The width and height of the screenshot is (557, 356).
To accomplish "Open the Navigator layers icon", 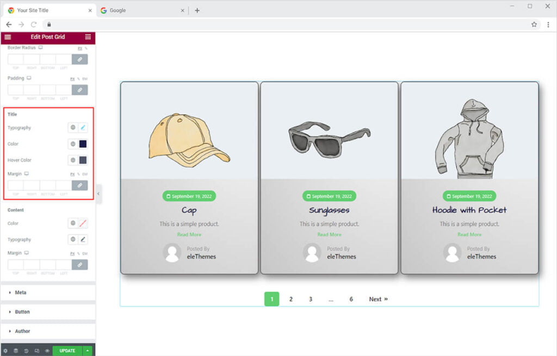I will [16, 351].
